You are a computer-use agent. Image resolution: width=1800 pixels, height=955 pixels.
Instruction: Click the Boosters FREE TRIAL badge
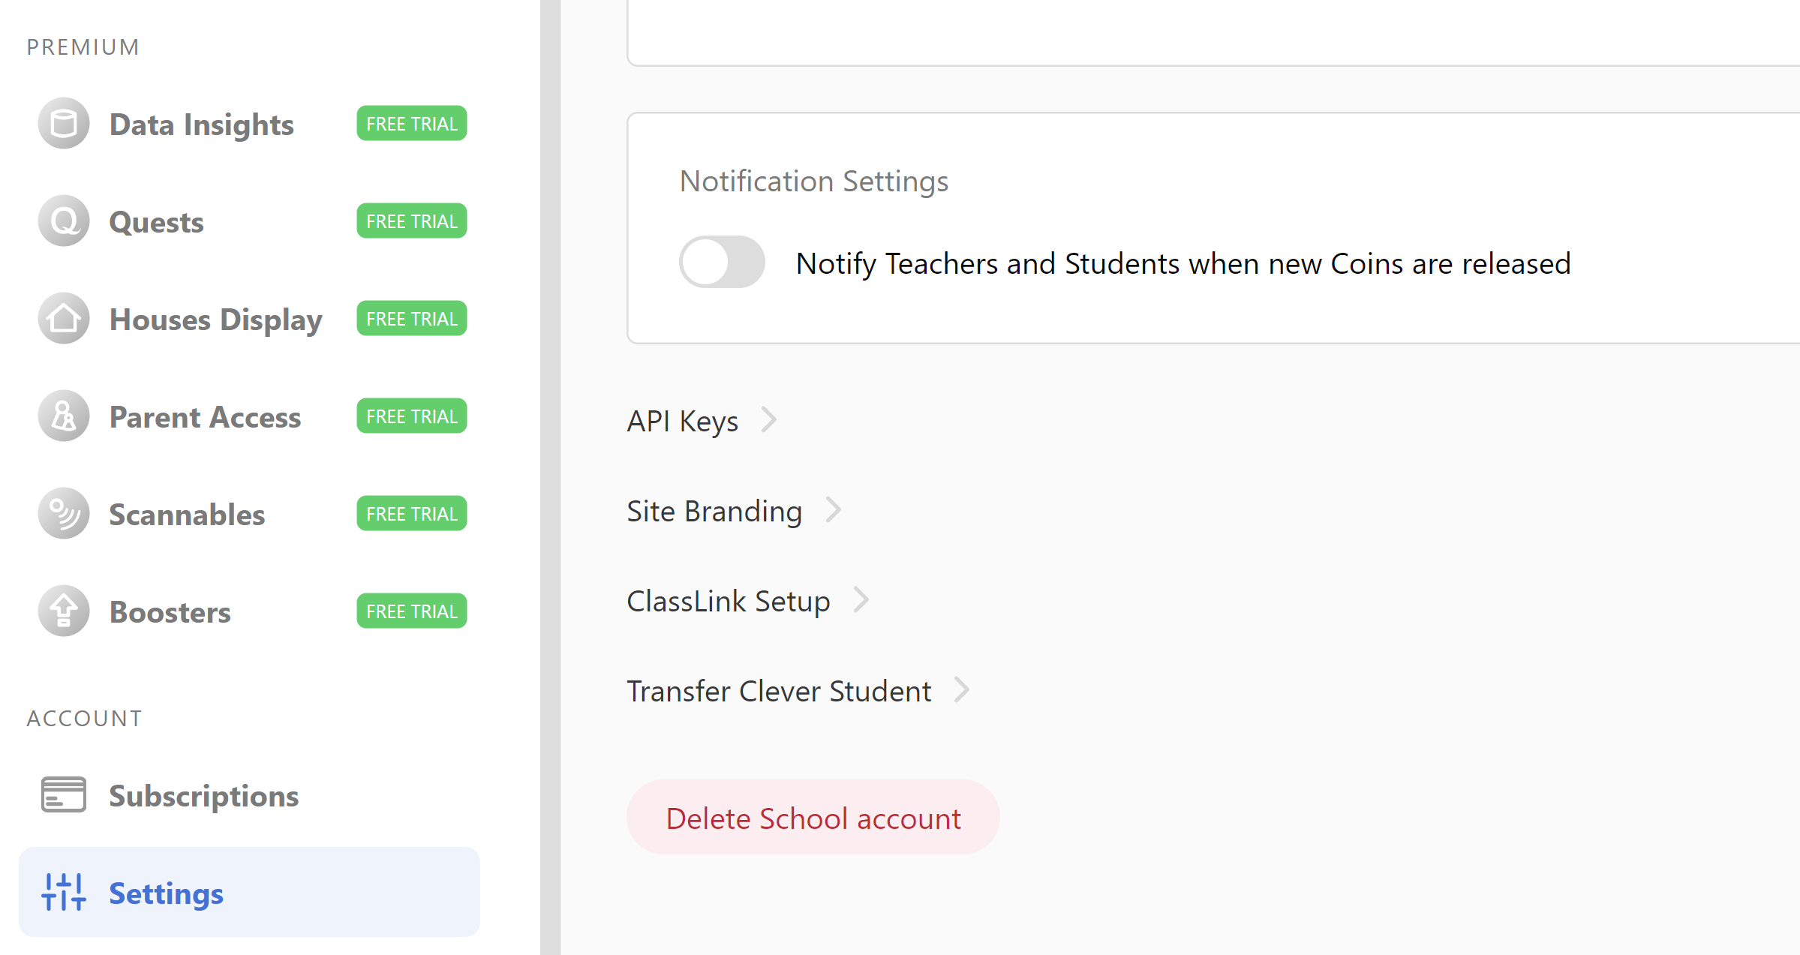(411, 611)
